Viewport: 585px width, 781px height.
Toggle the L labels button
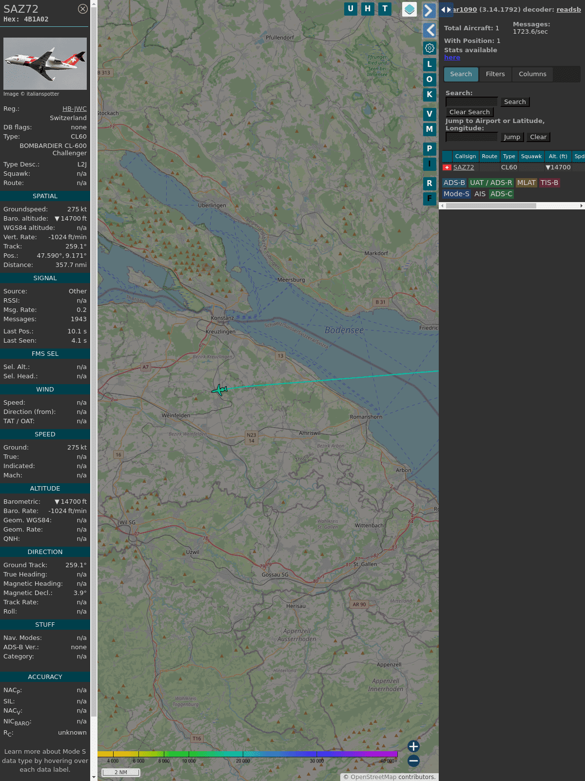(429, 64)
